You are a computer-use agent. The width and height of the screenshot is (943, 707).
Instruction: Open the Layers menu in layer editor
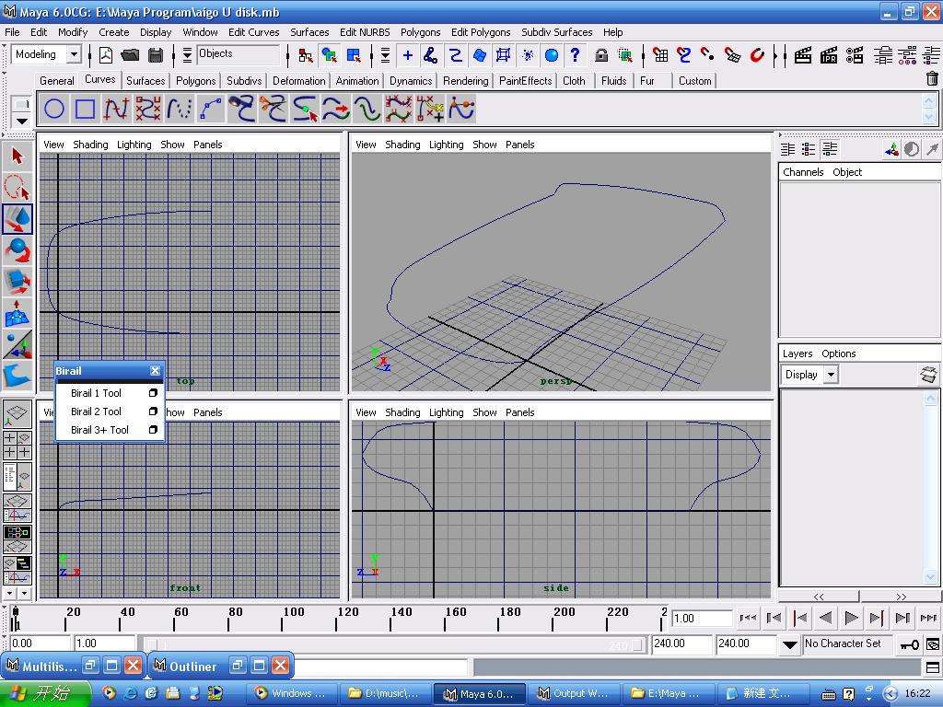[797, 353]
